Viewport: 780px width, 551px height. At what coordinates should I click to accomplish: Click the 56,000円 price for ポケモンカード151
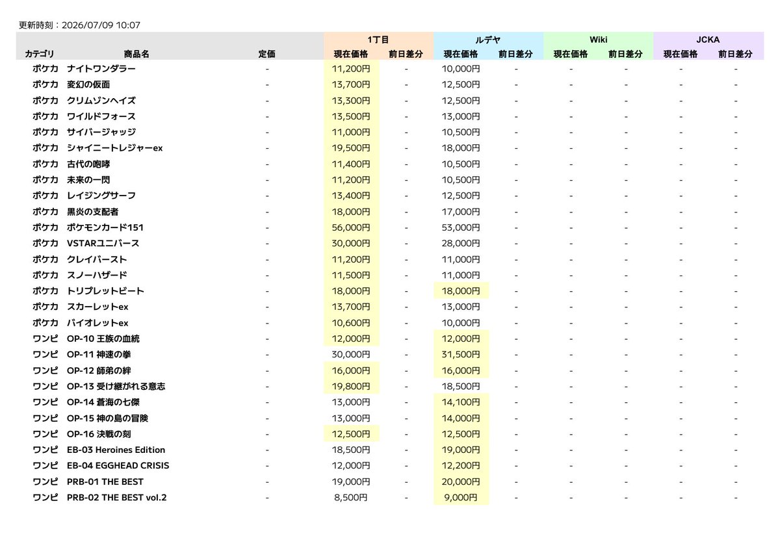click(x=352, y=227)
